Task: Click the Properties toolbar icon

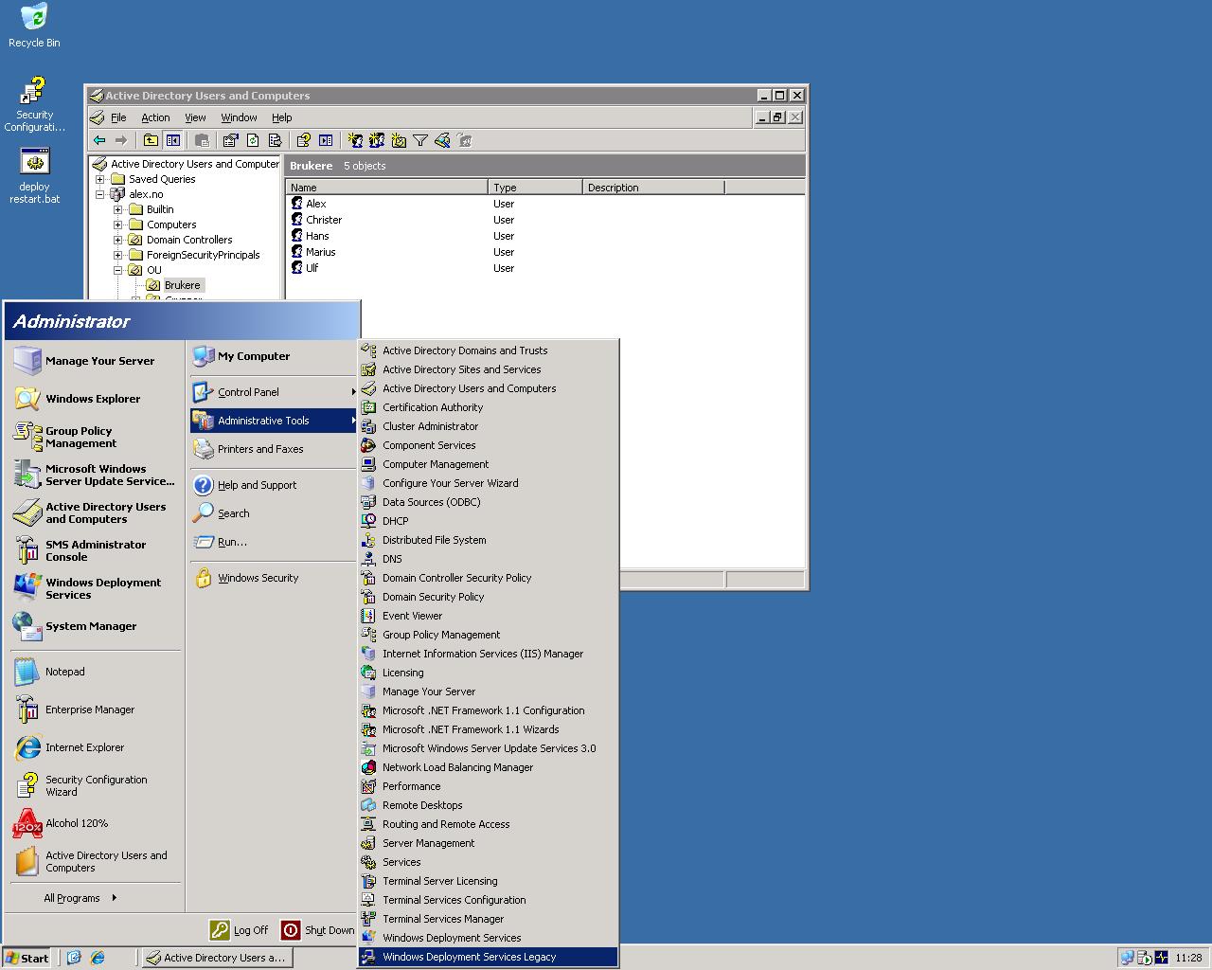Action: click(230, 140)
